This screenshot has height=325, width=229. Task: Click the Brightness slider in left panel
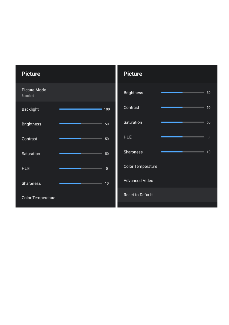point(81,124)
